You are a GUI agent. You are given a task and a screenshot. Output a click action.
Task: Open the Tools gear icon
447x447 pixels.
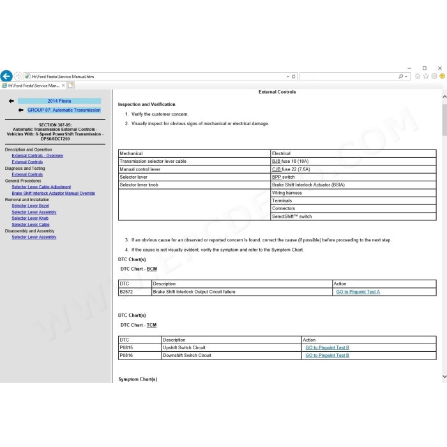[x=434, y=76]
